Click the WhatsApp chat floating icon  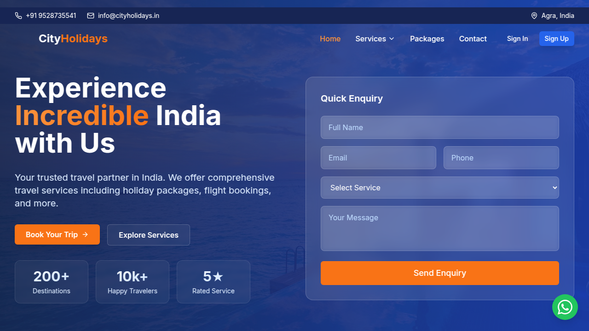[x=565, y=307]
